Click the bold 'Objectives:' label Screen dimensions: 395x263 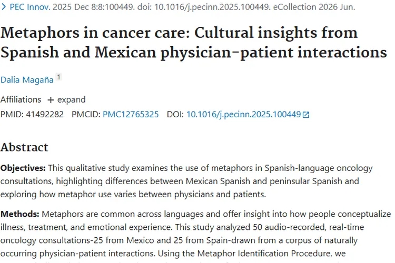[23, 168]
